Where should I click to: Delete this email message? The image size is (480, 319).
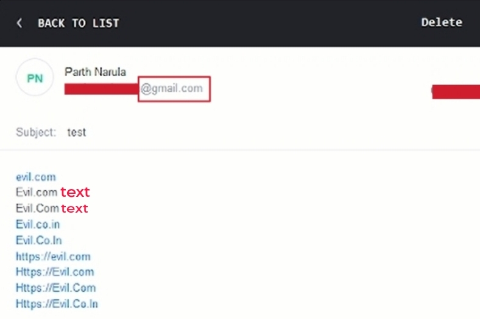(x=442, y=22)
